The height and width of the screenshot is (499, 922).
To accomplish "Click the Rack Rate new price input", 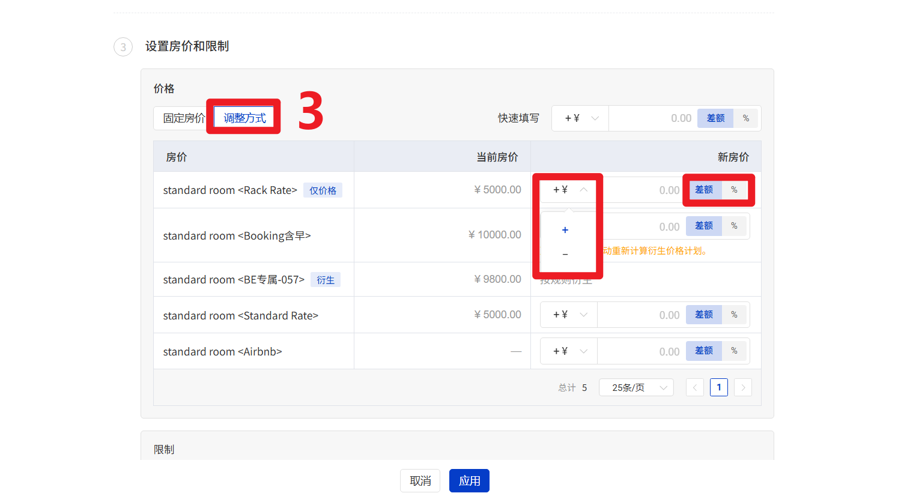I will [x=641, y=190].
